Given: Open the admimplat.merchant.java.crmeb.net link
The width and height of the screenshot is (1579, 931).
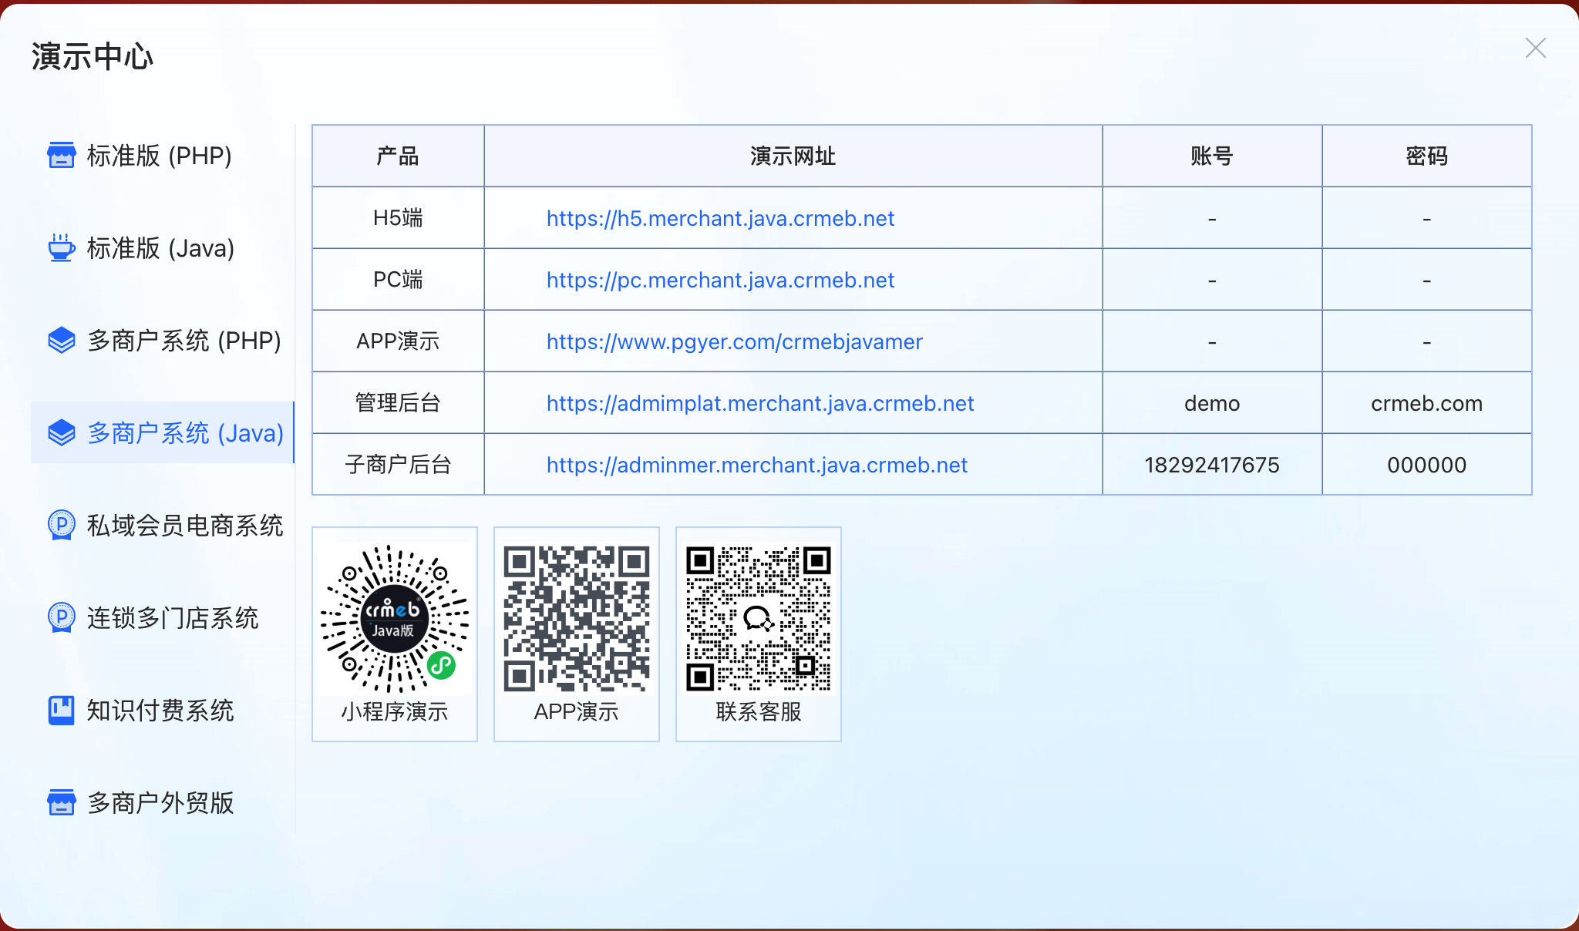Looking at the screenshot, I should pos(760,403).
